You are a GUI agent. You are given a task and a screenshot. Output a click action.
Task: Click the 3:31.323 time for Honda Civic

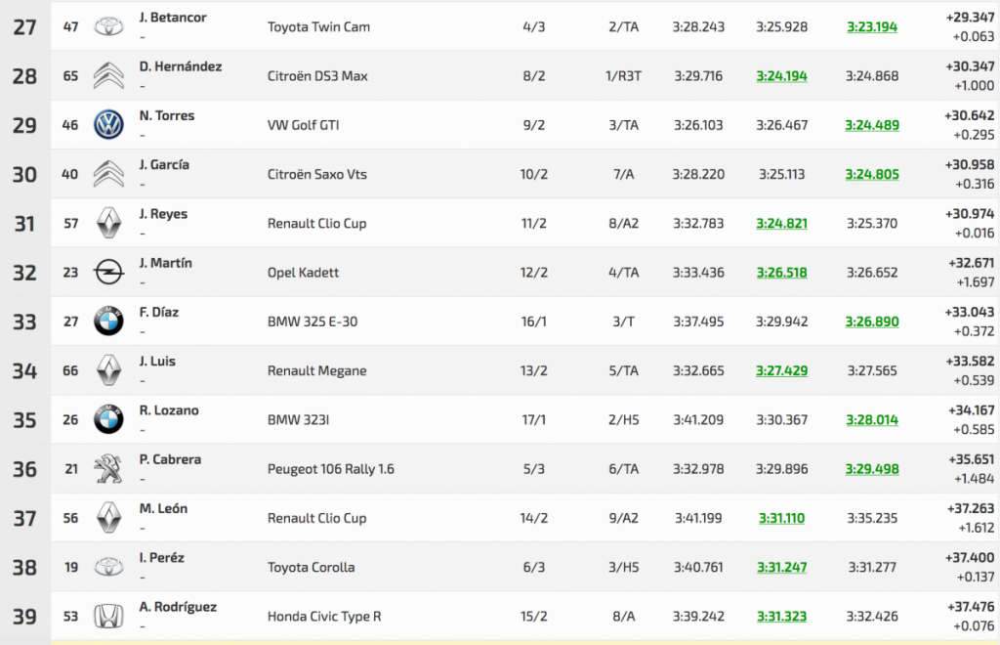pyautogui.click(x=781, y=617)
